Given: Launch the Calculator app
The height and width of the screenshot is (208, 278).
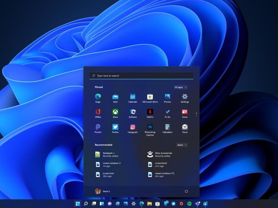Looking at the screenshot, I should 167,129.
